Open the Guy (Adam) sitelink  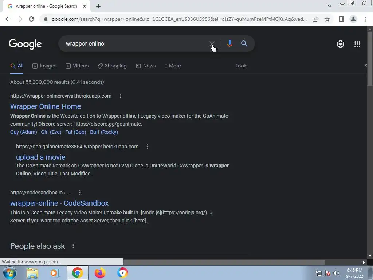[24, 132]
